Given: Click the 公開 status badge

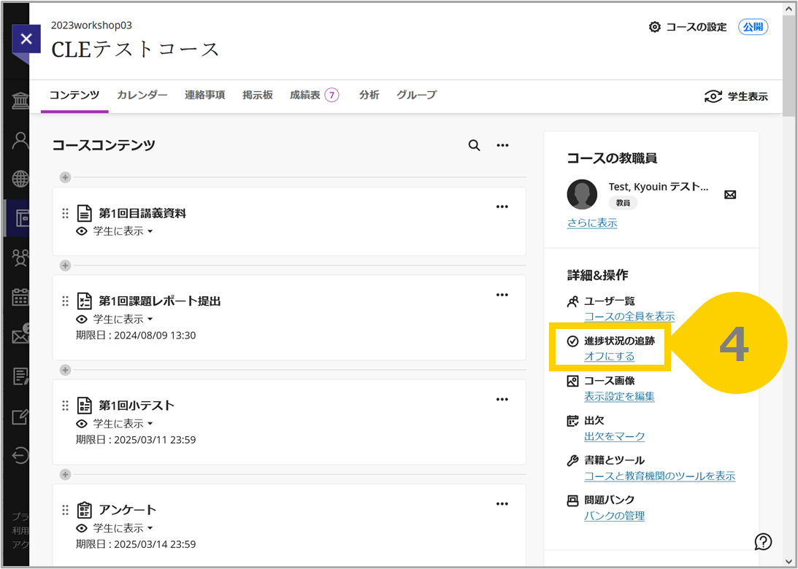Looking at the screenshot, I should (753, 27).
